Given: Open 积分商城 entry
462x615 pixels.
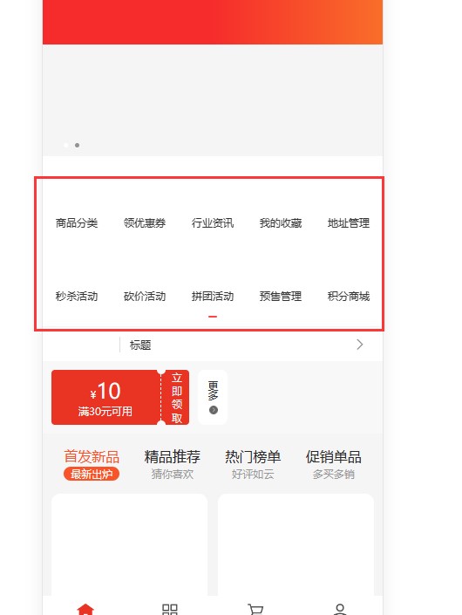Looking at the screenshot, I should (349, 296).
